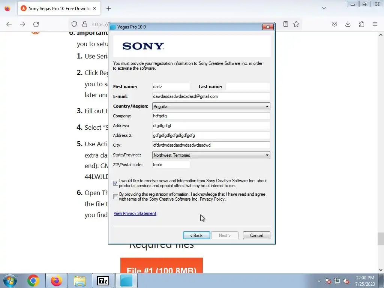This screenshot has height=288, width=384.
Task: Click the ZIP/Postal code field
Action: tap(171, 165)
